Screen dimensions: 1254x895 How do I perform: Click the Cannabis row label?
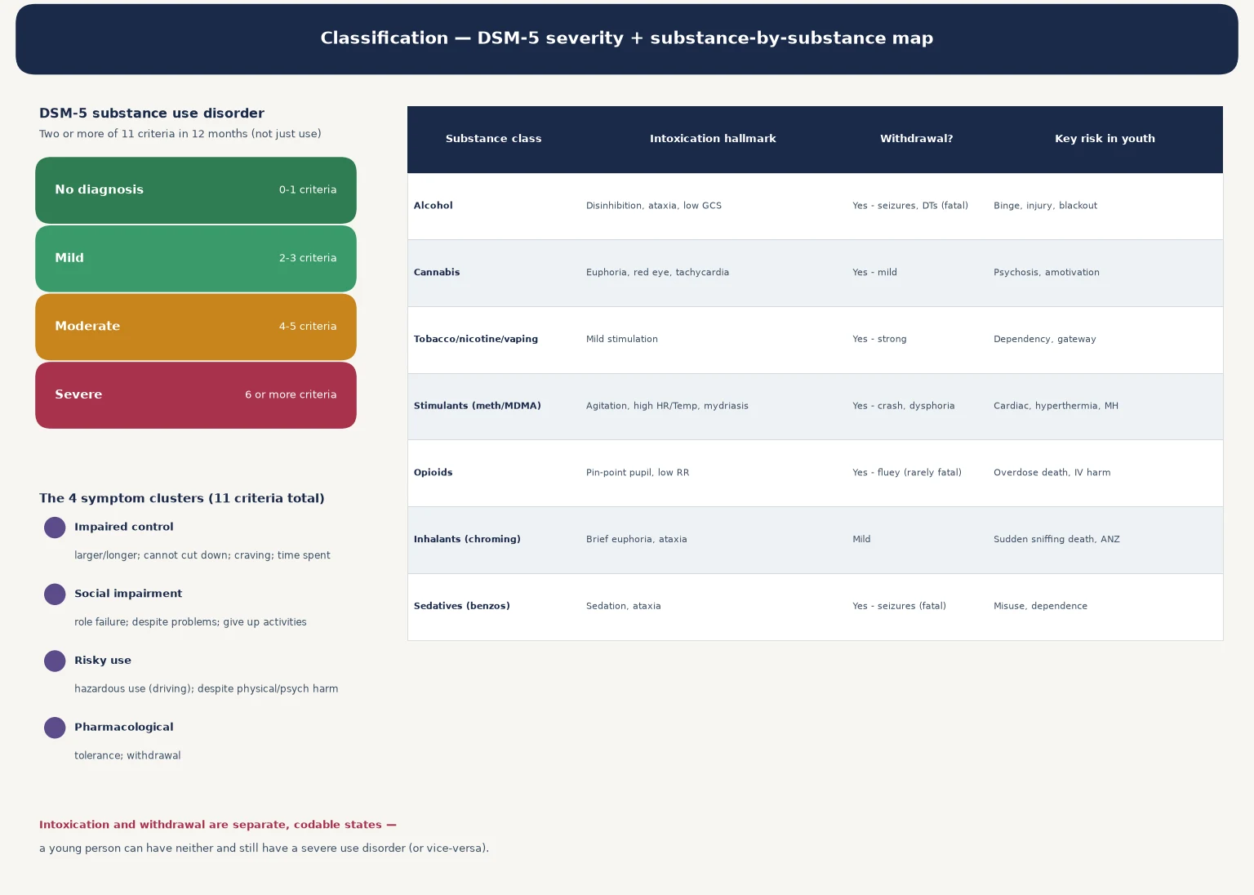pos(437,273)
